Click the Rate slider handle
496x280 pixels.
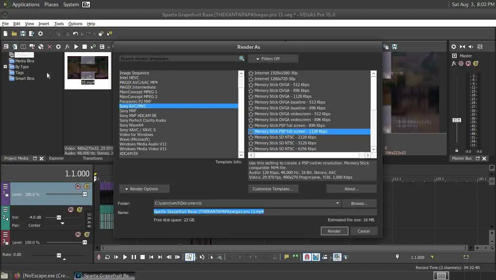[59, 255]
